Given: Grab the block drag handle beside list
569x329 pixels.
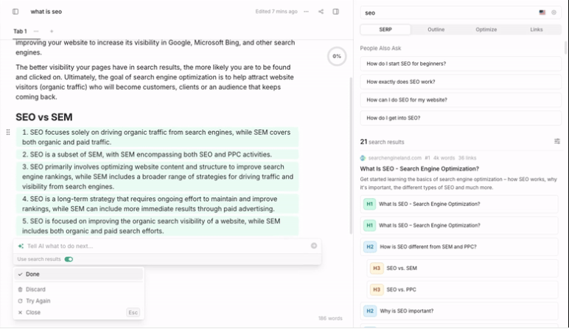Looking at the screenshot, I should 8,132.
